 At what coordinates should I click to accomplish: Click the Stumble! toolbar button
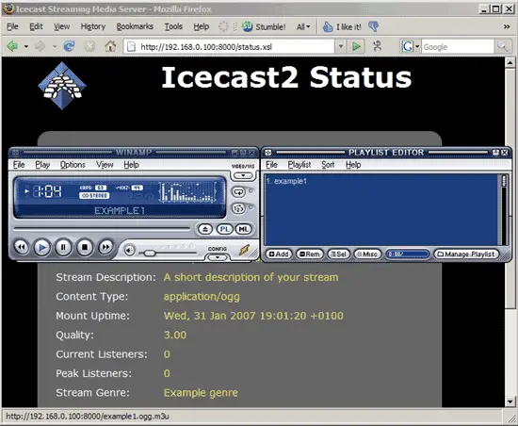point(264,26)
